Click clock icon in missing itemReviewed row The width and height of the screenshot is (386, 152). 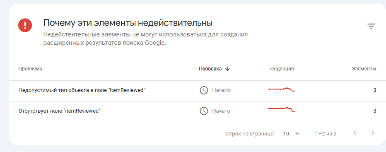point(204,111)
